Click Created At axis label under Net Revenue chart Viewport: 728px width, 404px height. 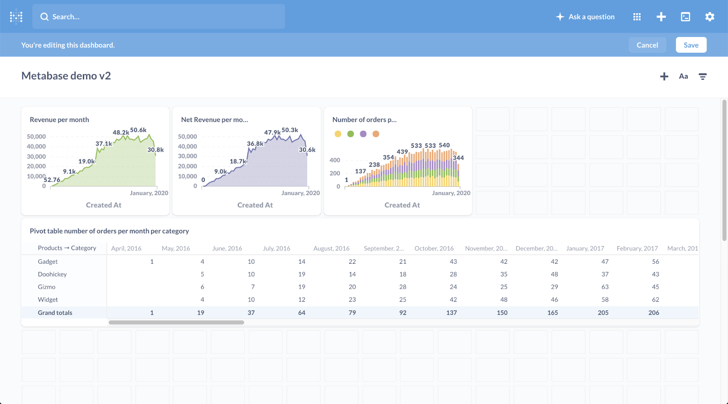255,205
